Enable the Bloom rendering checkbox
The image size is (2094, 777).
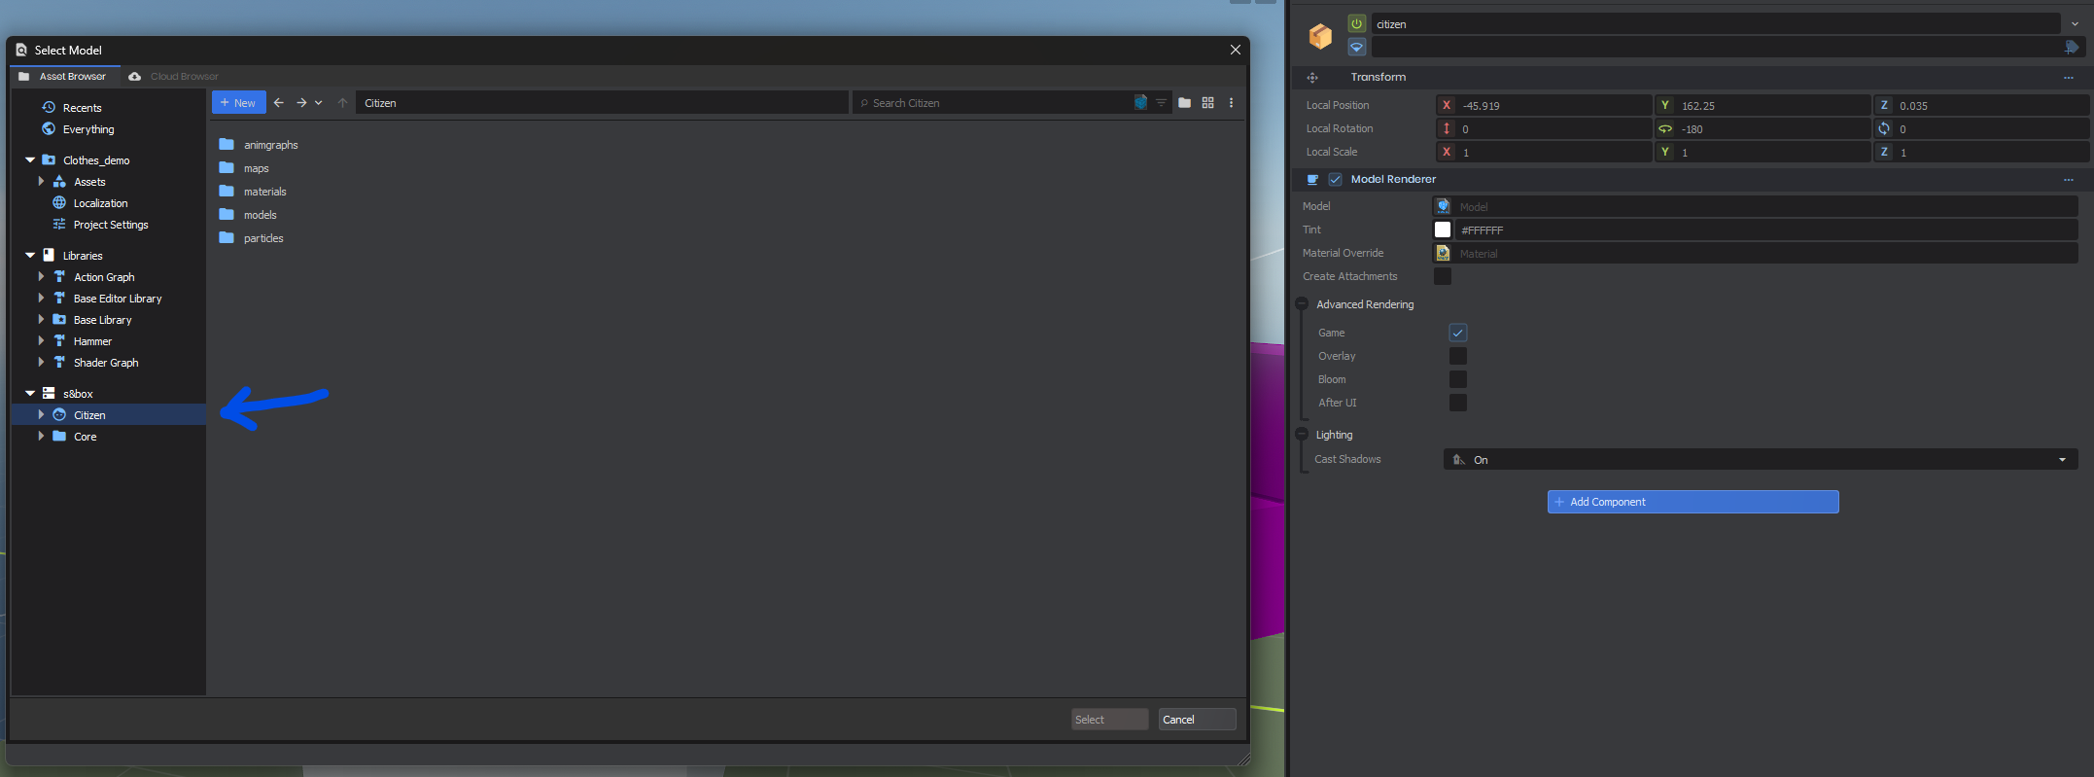click(1457, 379)
